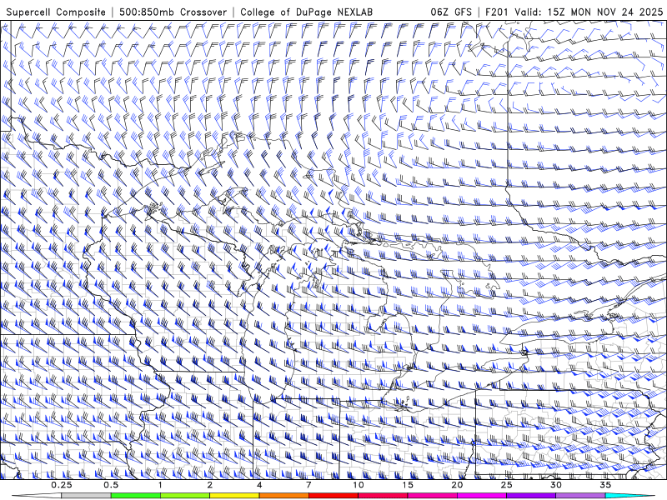Click the '4' legend value
Viewport: 667px width, 500px height.
259,485
